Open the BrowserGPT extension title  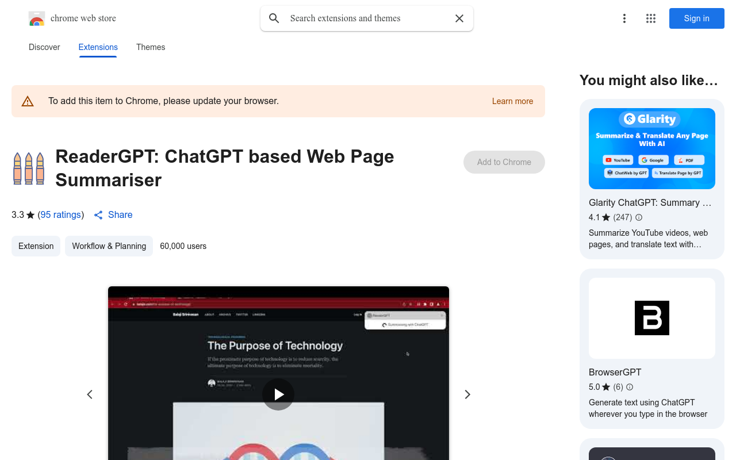point(615,372)
